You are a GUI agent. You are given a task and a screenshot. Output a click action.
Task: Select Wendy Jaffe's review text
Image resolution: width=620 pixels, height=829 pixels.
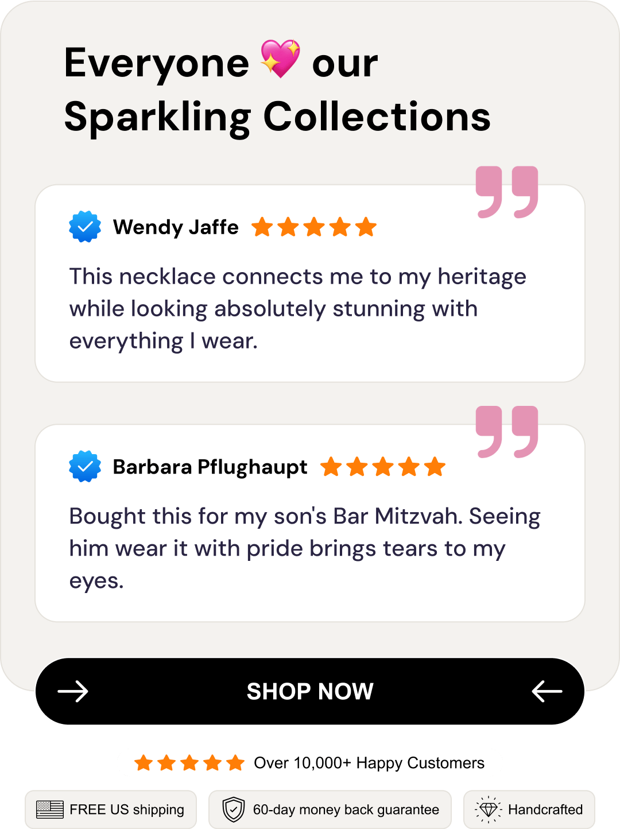[297, 308]
